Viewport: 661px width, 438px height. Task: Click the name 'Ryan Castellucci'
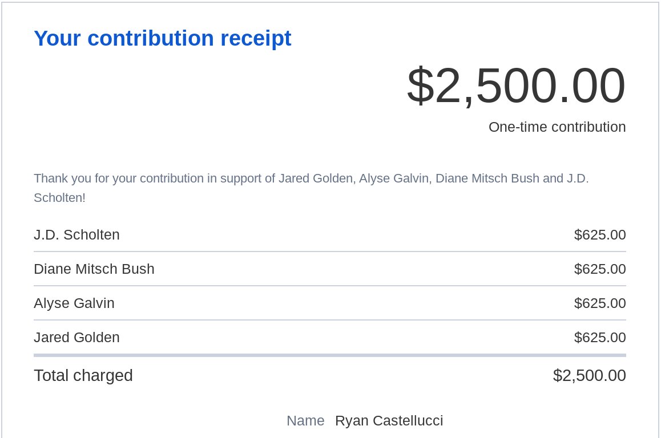coord(389,421)
